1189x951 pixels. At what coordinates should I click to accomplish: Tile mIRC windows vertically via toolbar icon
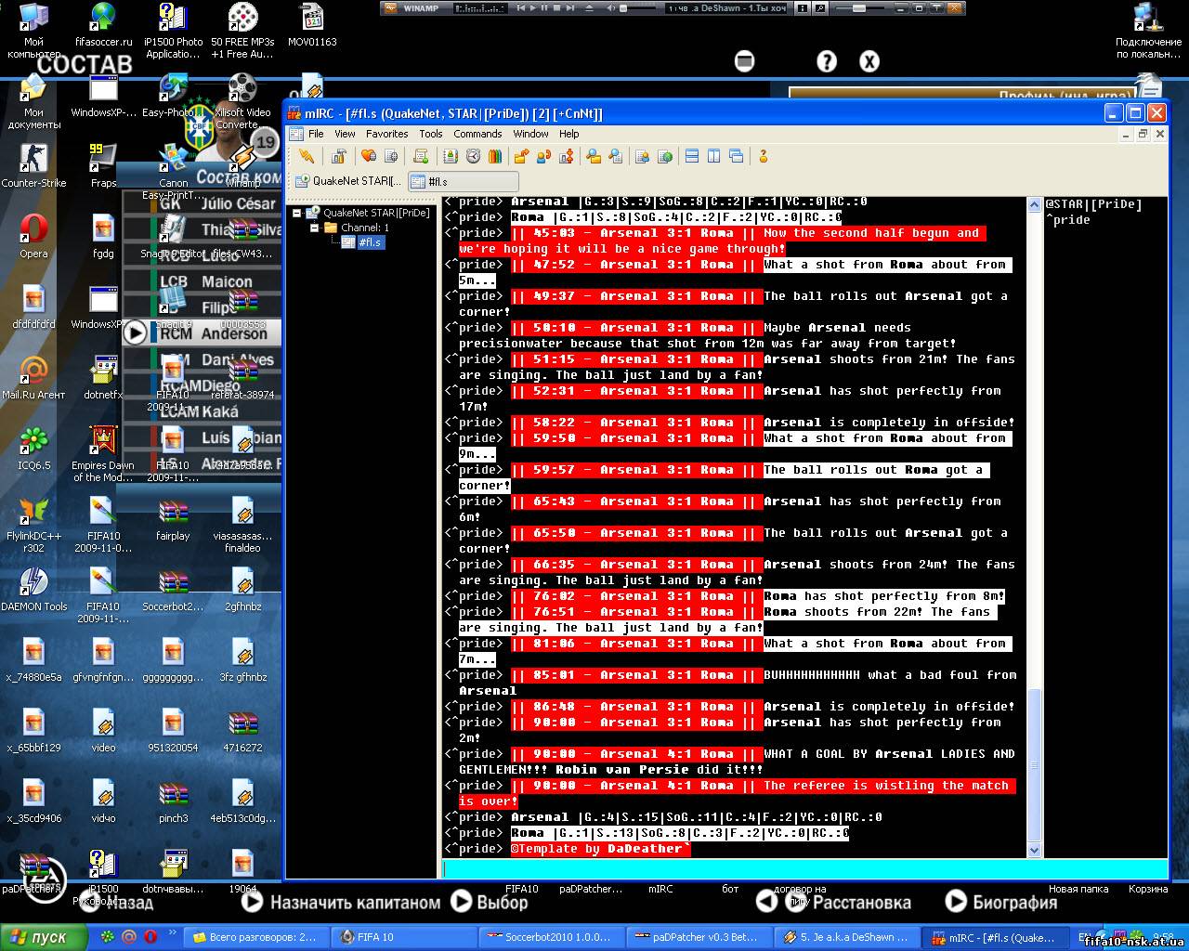(714, 156)
